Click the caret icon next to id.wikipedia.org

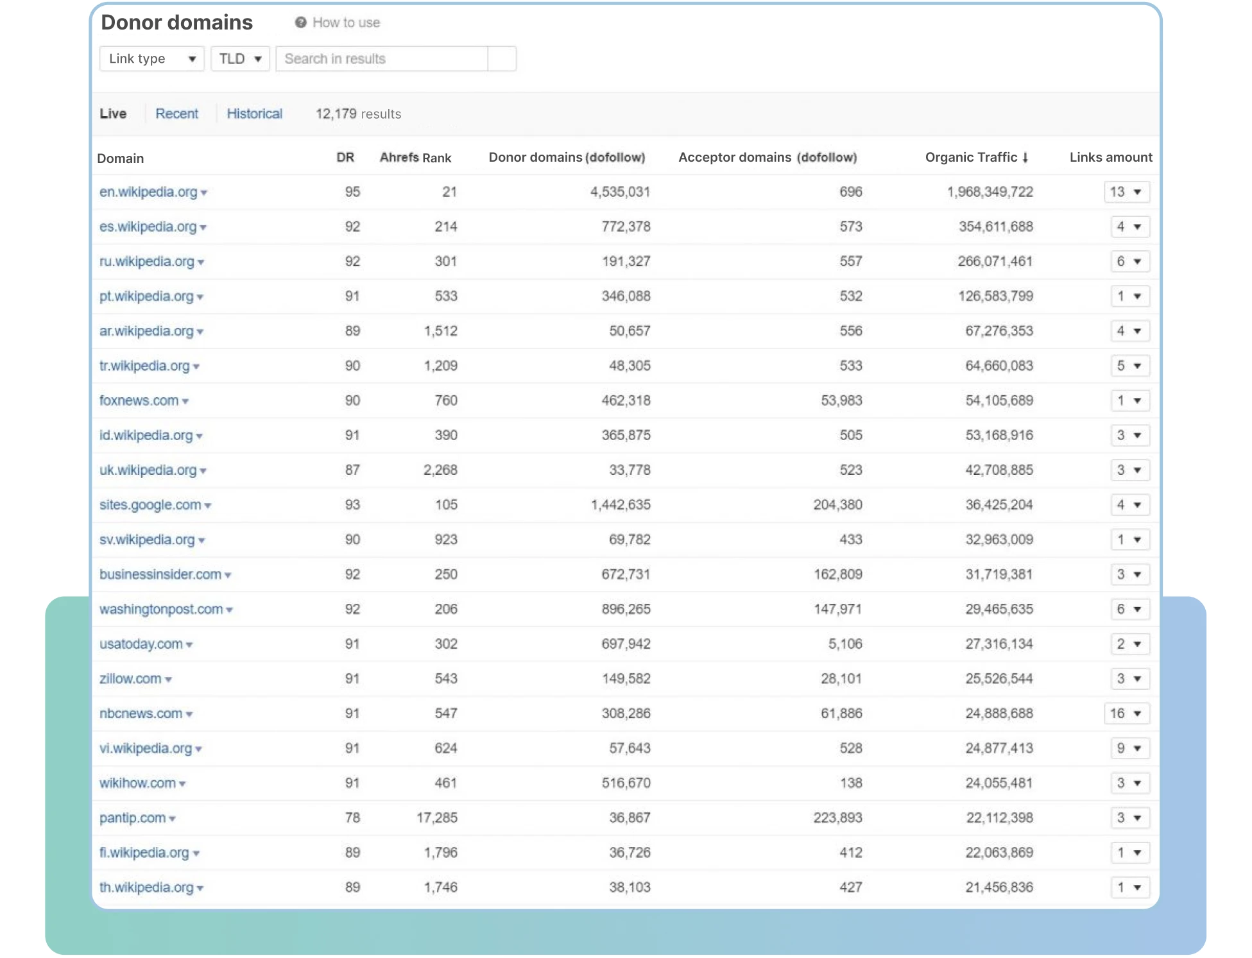[x=200, y=436]
